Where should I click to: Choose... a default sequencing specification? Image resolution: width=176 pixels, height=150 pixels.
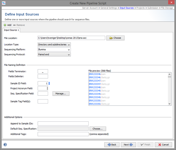(98, 129)
